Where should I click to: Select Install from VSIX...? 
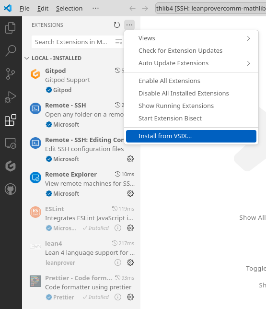[191, 136]
